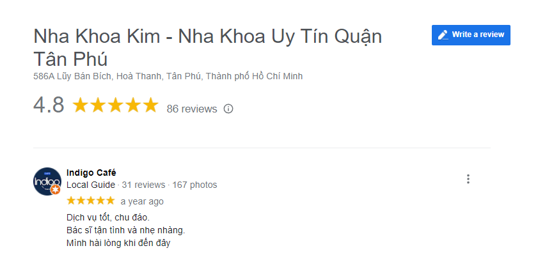Click the pencil icon in the review button

coord(443,35)
